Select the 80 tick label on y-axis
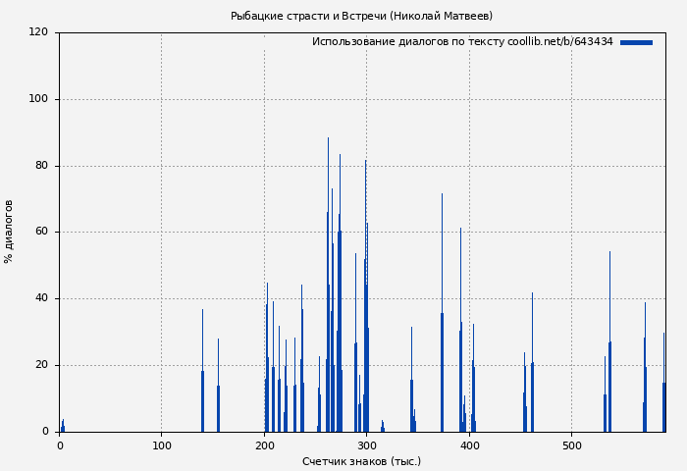This screenshot has width=687, height=471. click(x=41, y=166)
